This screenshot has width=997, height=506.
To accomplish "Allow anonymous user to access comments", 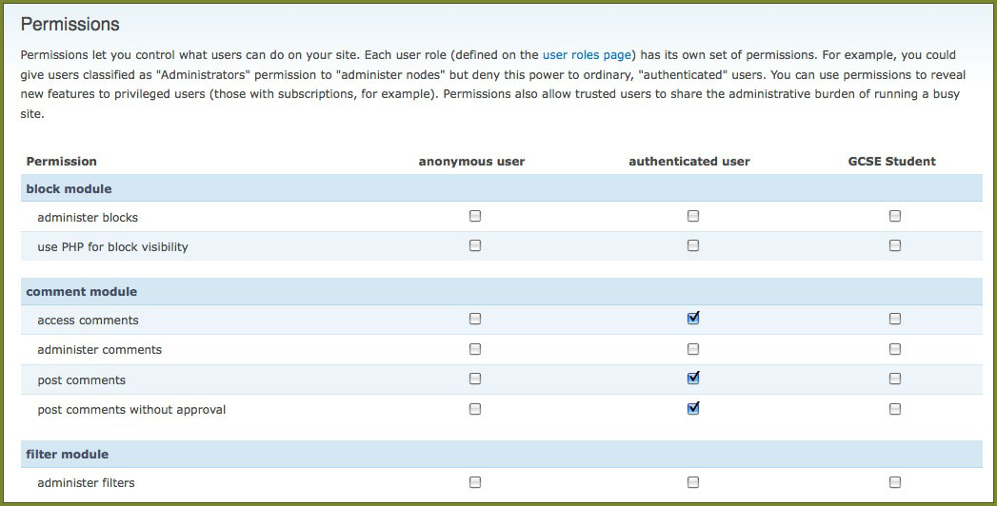I will pyautogui.click(x=475, y=319).
